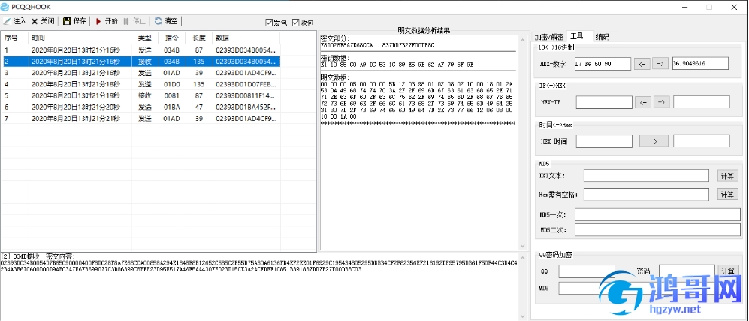Click 计算 next to TXT文本 field
The width and height of the screenshot is (749, 321).
click(727, 175)
